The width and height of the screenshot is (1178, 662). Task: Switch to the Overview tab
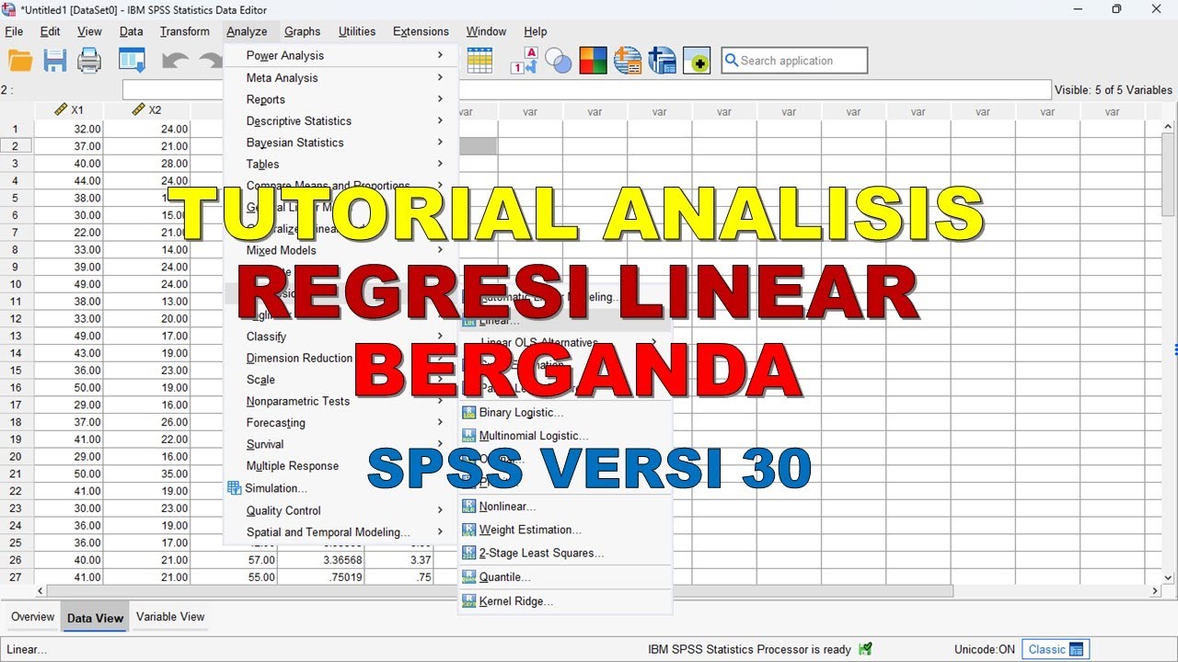click(33, 617)
